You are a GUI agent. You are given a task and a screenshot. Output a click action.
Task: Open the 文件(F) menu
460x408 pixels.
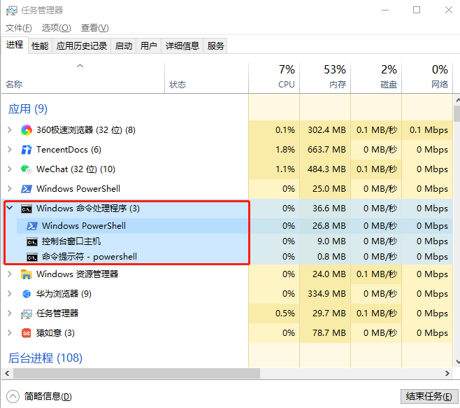coord(18,28)
